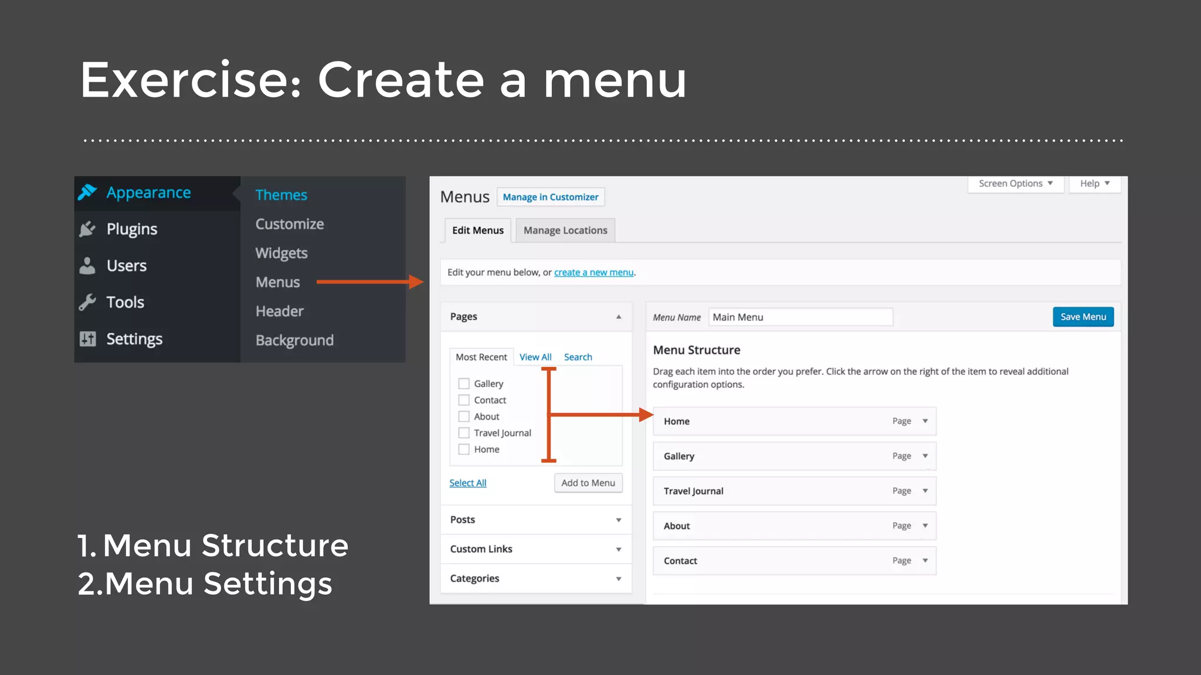This screenshot has width=1201, height=675.
Task: Follow the create a new menu link
Action: click(593, 272)
